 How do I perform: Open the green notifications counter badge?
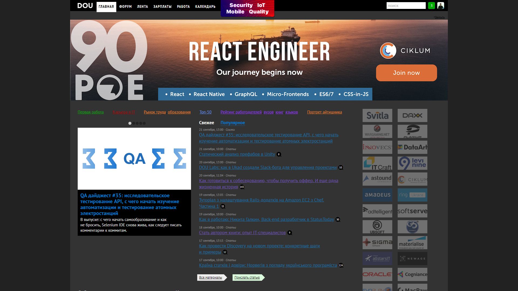pos(431,6)
